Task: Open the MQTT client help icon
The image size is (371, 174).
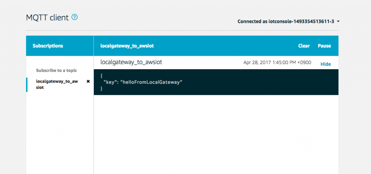Action: (x=75, y=17)
